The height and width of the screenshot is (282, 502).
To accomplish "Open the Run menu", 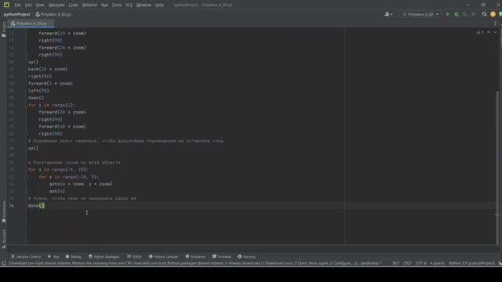I will coord(104,5).
